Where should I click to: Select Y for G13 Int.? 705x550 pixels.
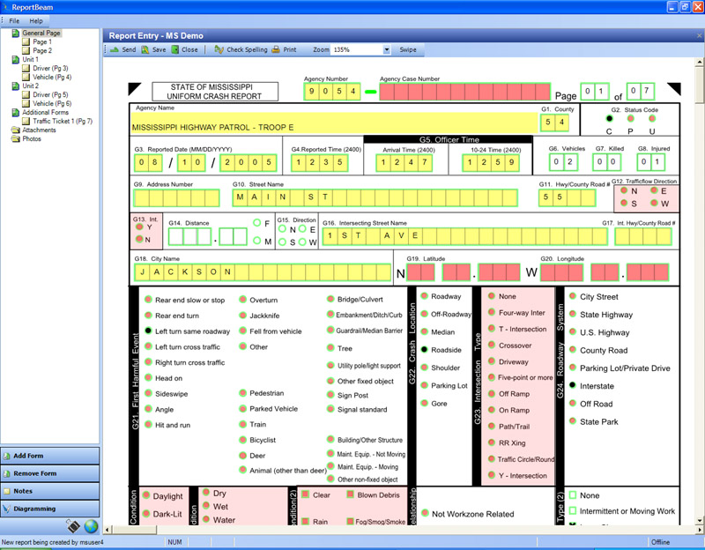140,227
